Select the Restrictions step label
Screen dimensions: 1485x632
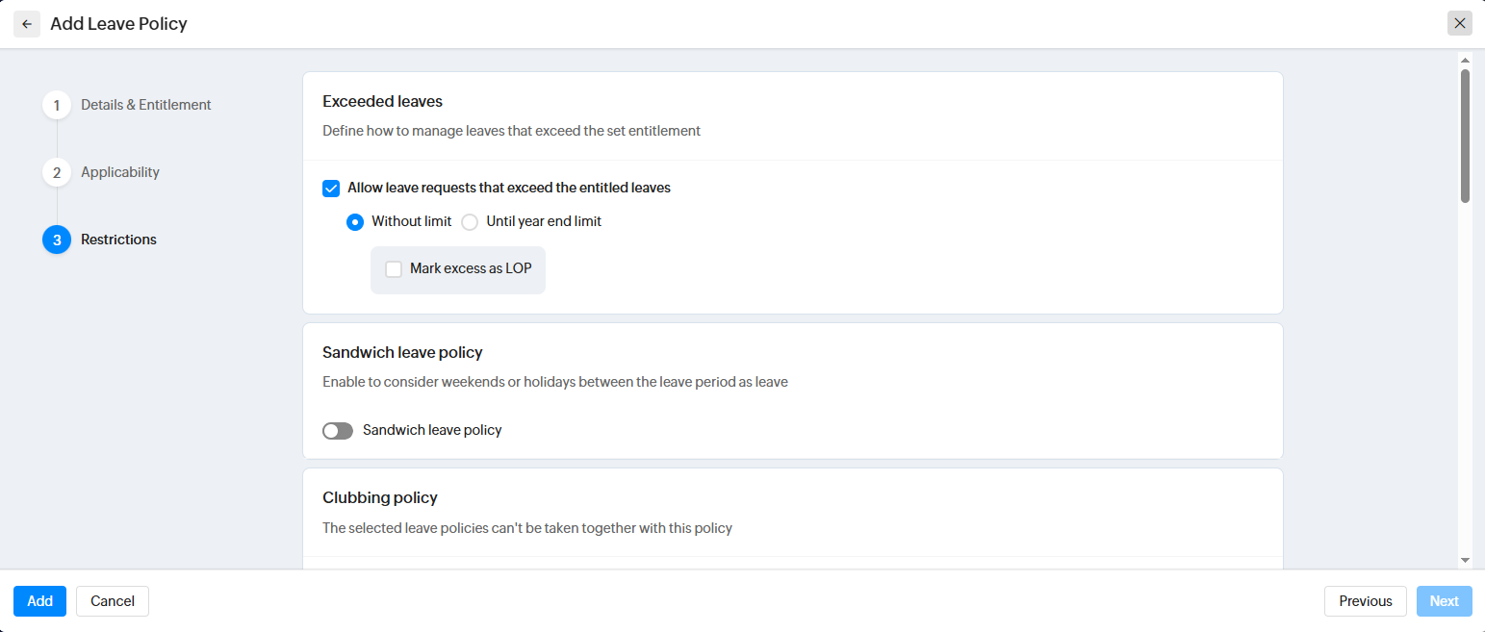click(118, 240)
